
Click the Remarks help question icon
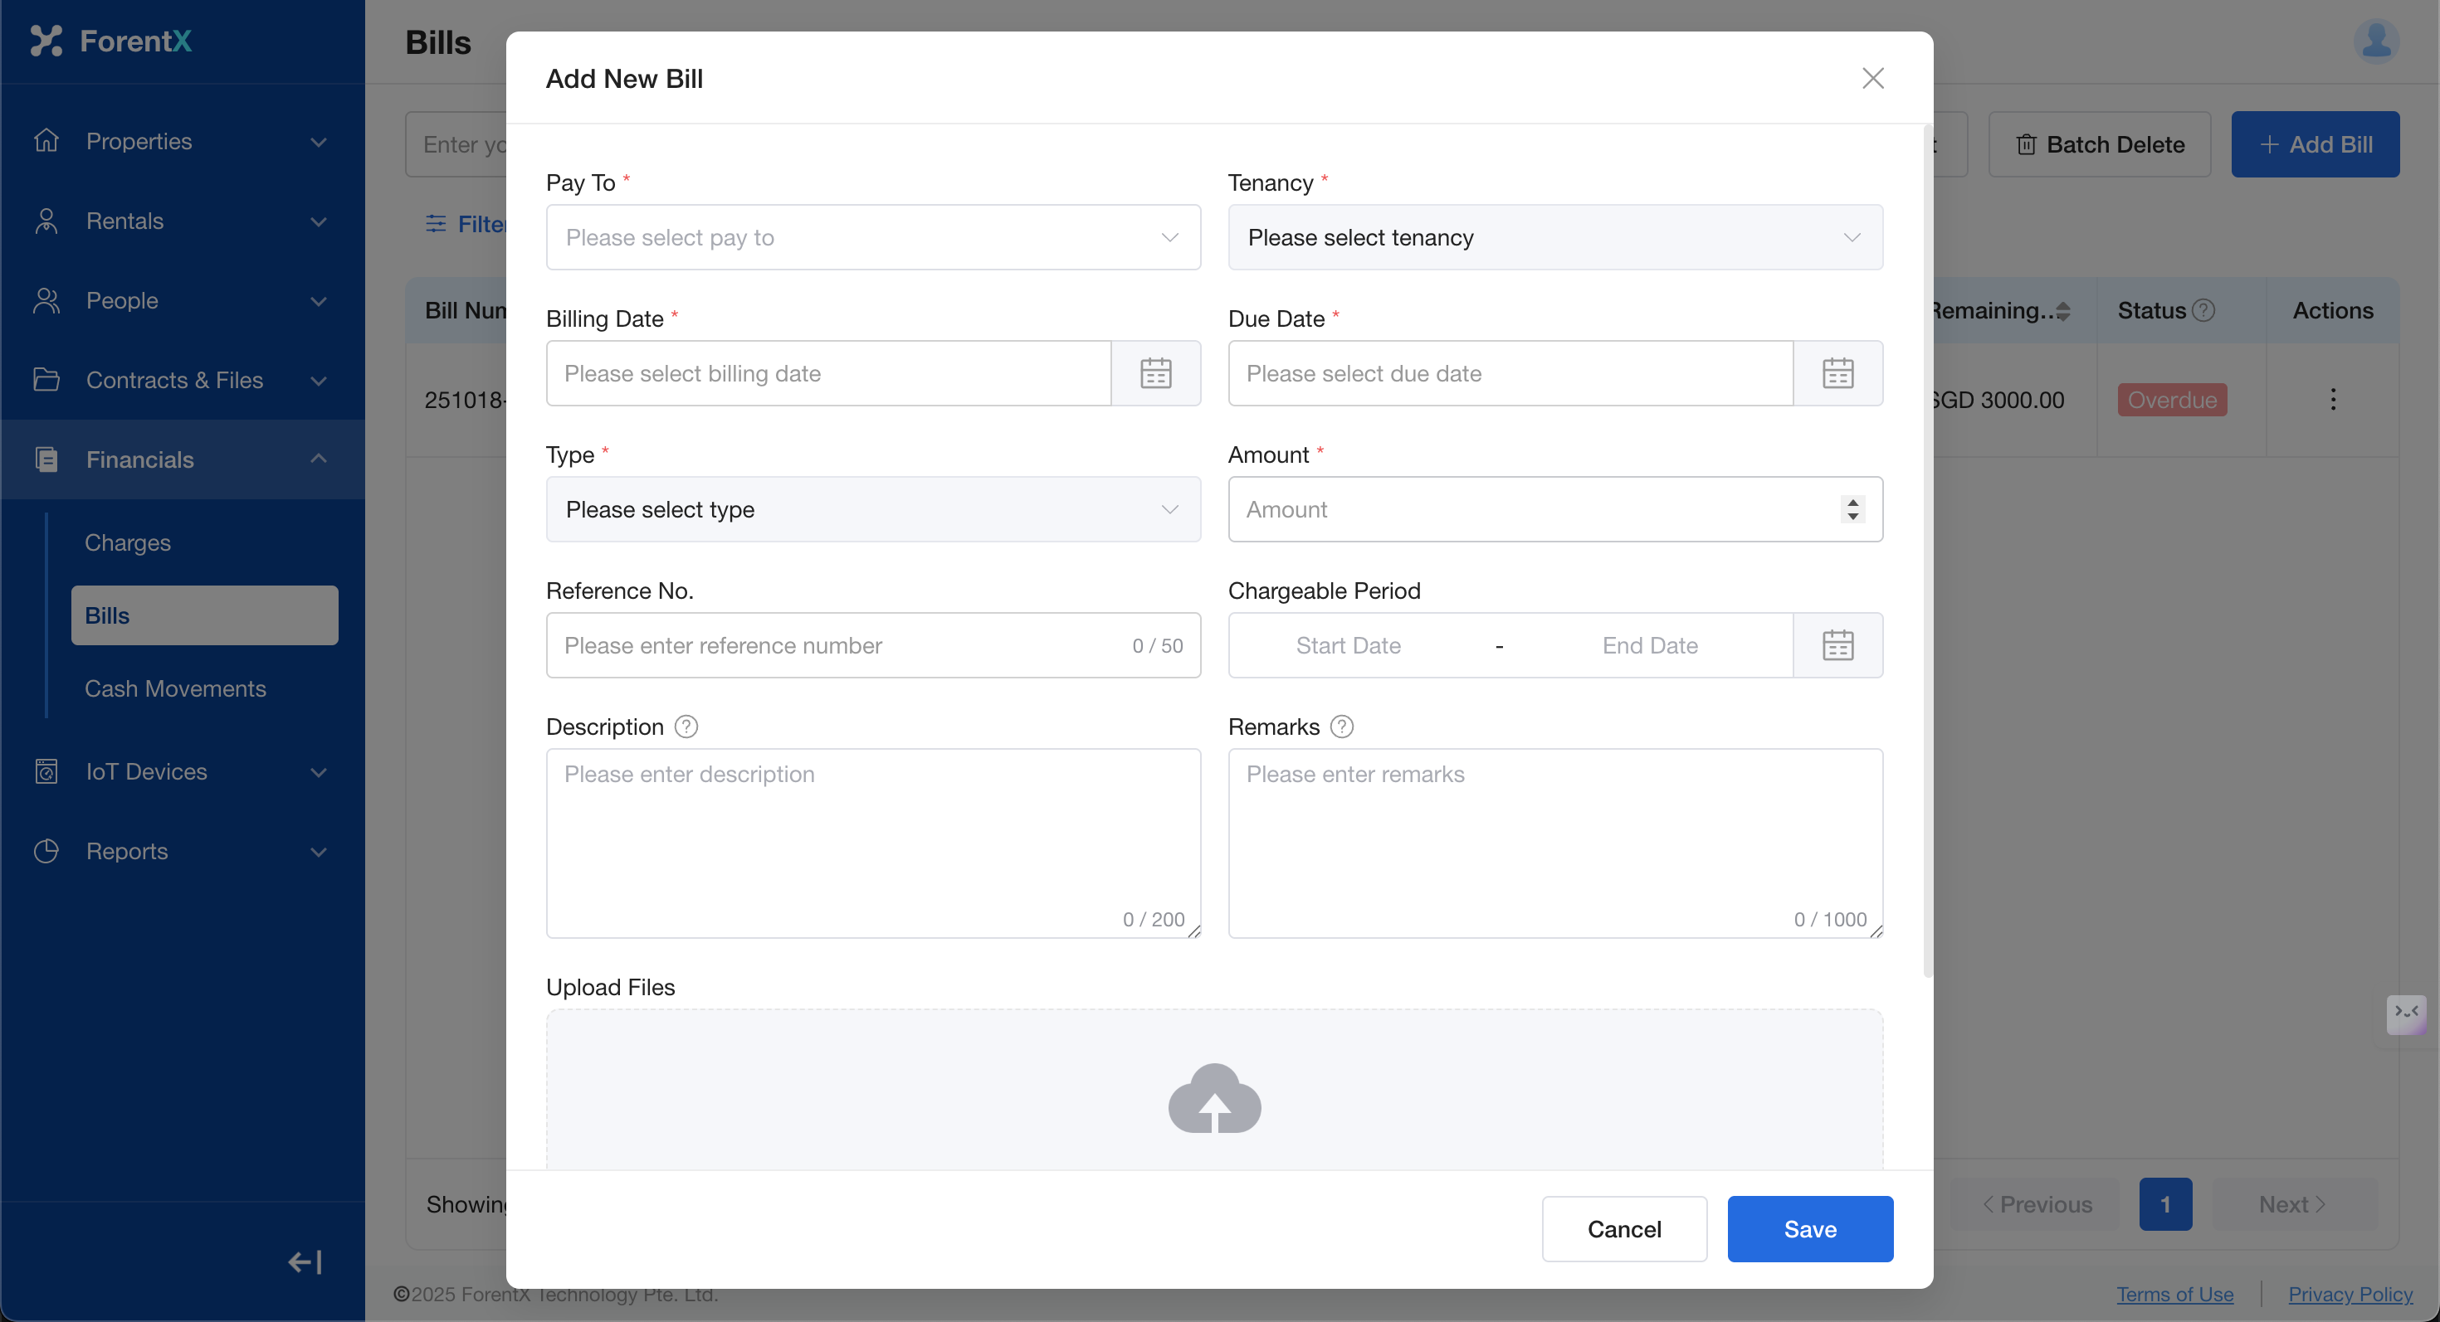1341,727
